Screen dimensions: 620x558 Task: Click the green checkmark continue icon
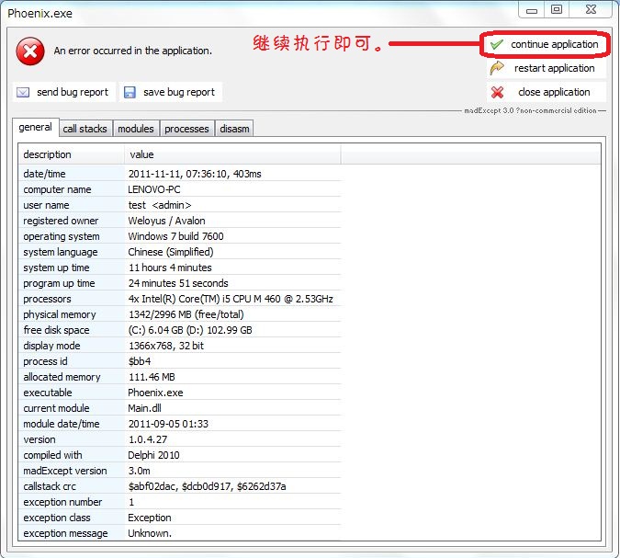(x=496, y=44)
